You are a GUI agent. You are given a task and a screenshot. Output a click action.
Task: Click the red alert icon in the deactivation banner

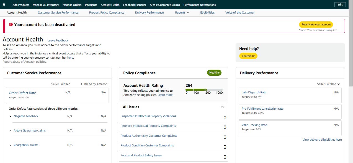click(x=11, y=25)
